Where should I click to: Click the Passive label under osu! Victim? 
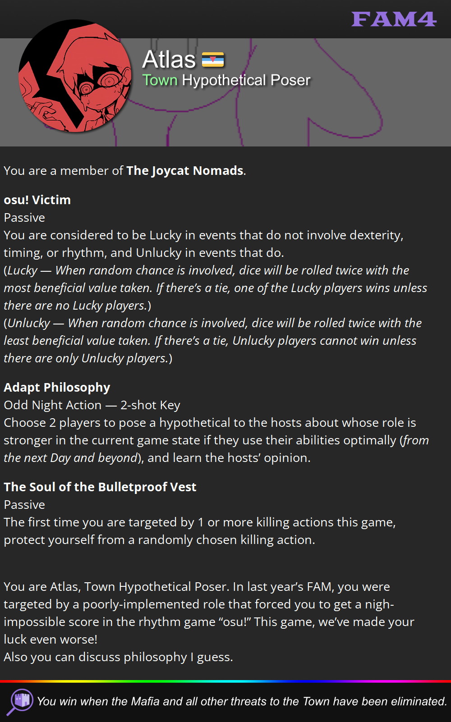point(24,217)
